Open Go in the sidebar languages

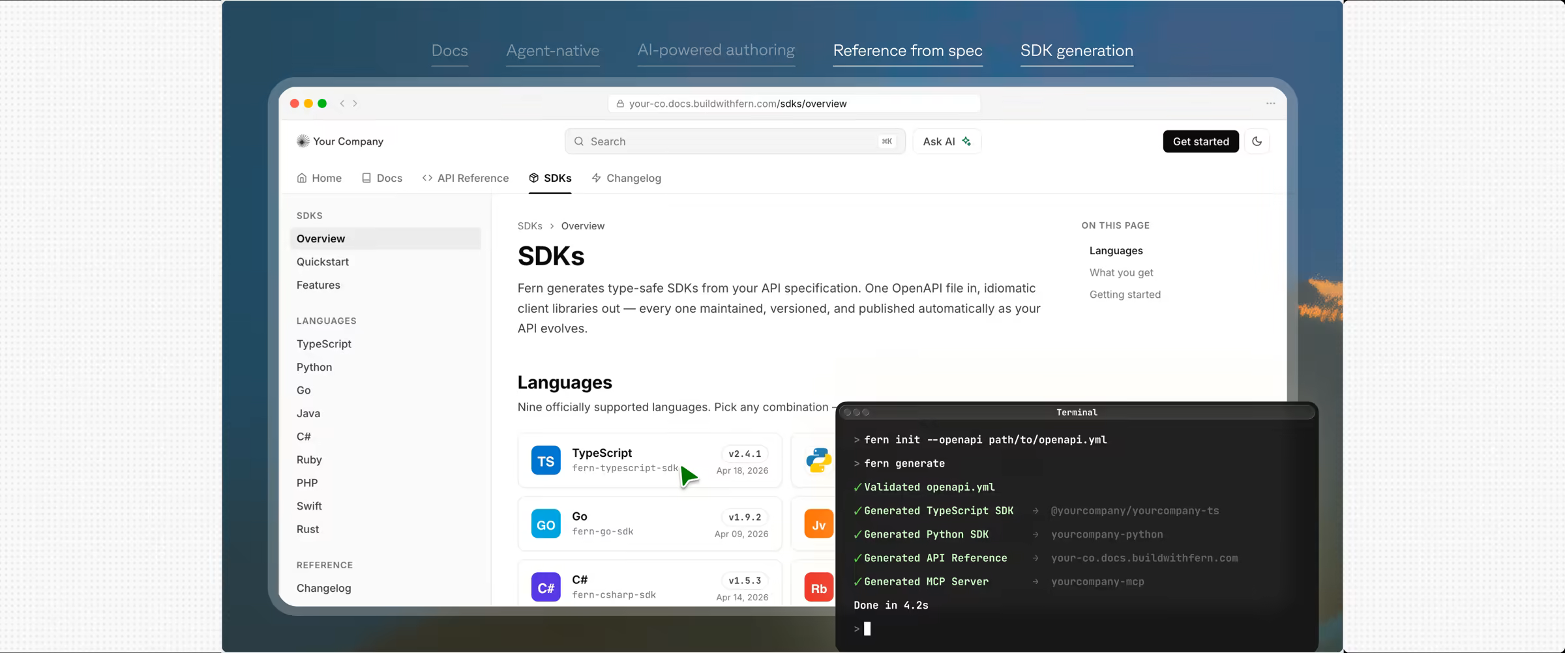(x=304, y=390)
